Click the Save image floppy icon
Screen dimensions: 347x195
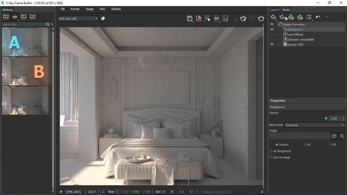point(190,18)
